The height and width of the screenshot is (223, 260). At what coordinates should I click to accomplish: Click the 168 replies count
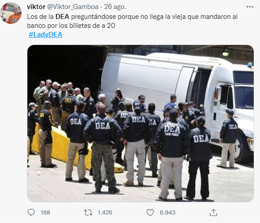click(x=45, y=213)
